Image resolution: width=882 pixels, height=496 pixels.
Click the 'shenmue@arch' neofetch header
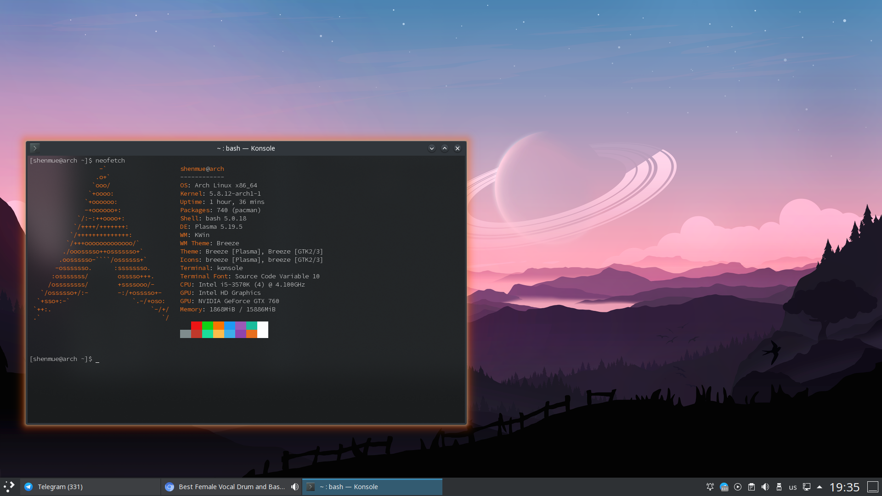[x=202, y=169]
